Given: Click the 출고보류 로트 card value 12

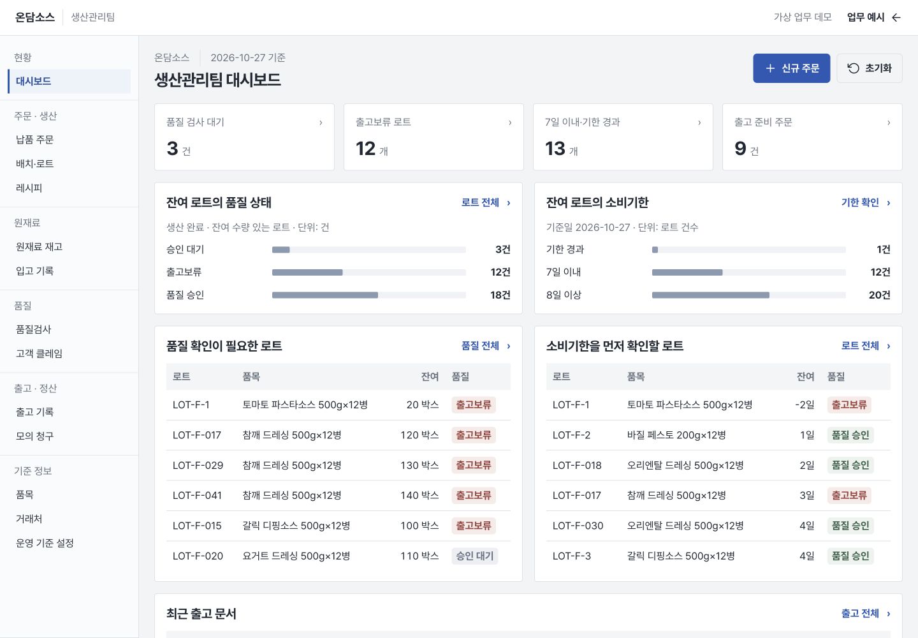Looking at the screenshot, I should point(365,149).
